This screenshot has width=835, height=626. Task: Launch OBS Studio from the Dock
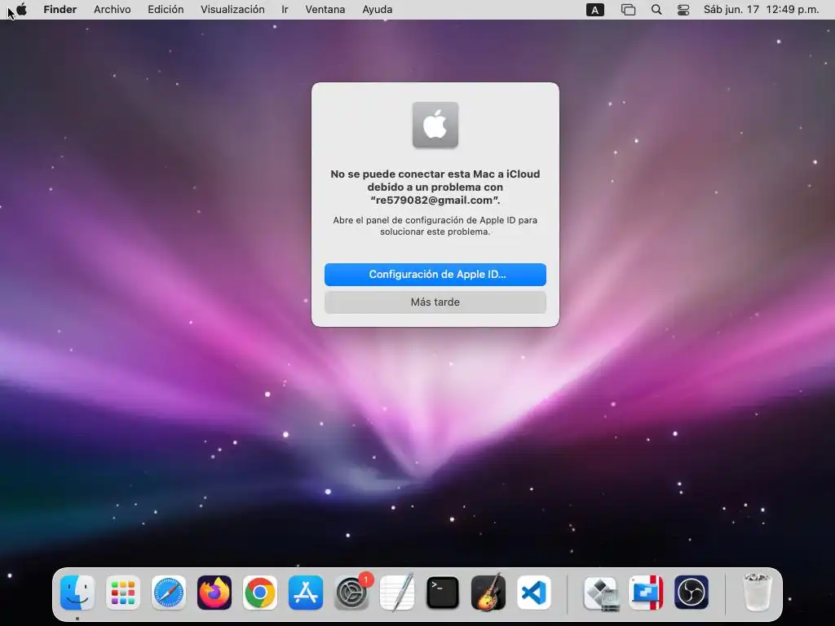[691, 593]
